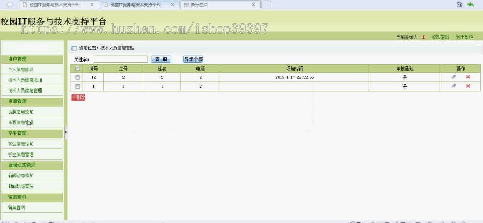Focus the 关键字 search input field
Screen dimensions: 483x223
point(121,59)
